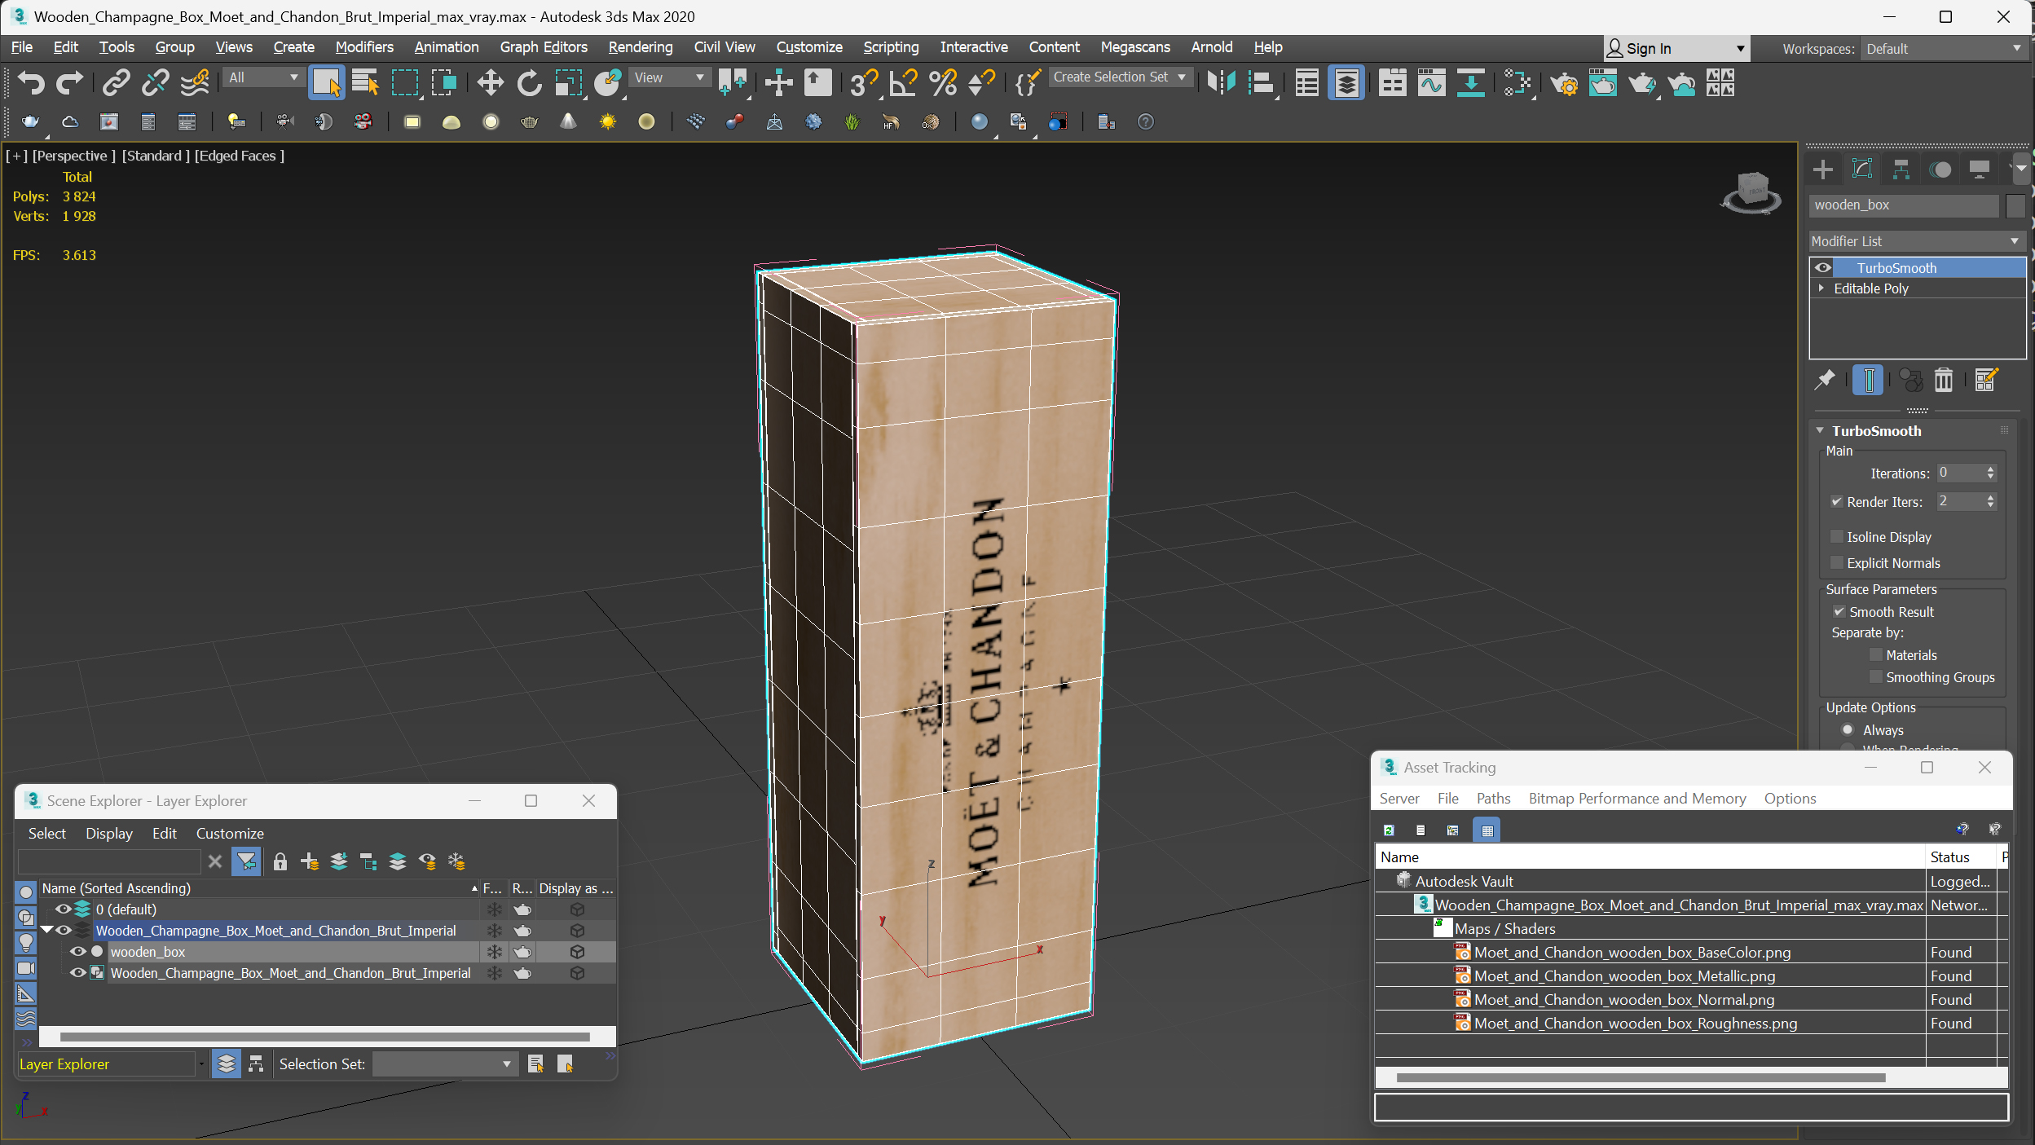Pin the modifier stack
The height and width of the screenshot is (1145, 2035).
(1825, 379)
